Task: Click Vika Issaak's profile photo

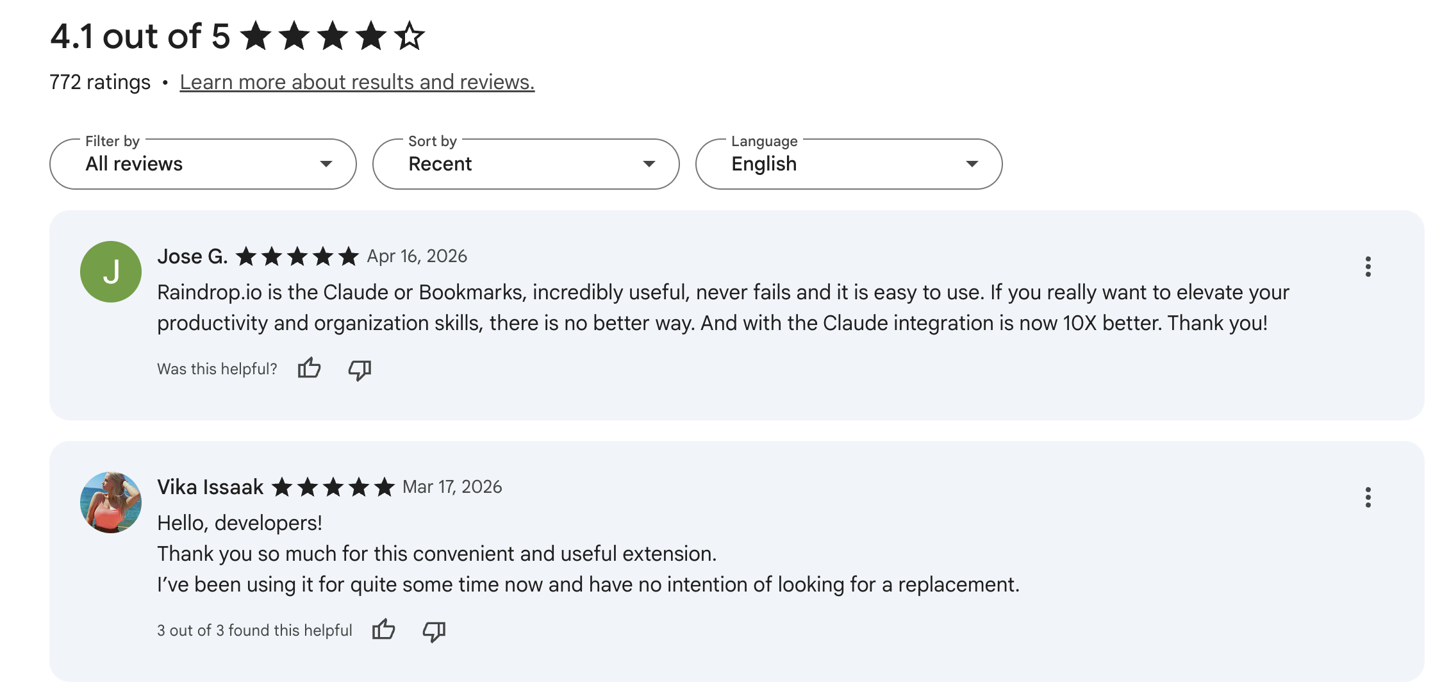Action: [x=110, y=501]
